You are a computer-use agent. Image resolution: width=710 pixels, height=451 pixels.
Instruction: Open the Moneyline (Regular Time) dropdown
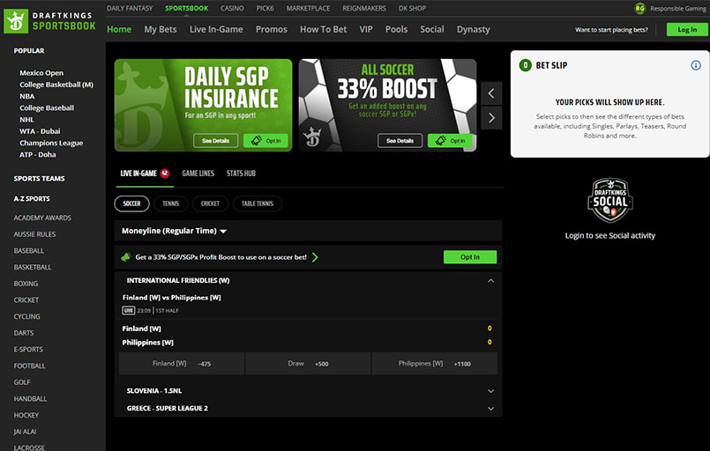pyautogui.click(x=174, y=231)
